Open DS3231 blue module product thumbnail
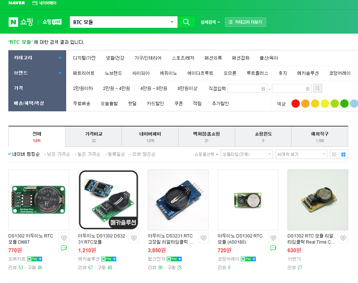 coord(178,200)
